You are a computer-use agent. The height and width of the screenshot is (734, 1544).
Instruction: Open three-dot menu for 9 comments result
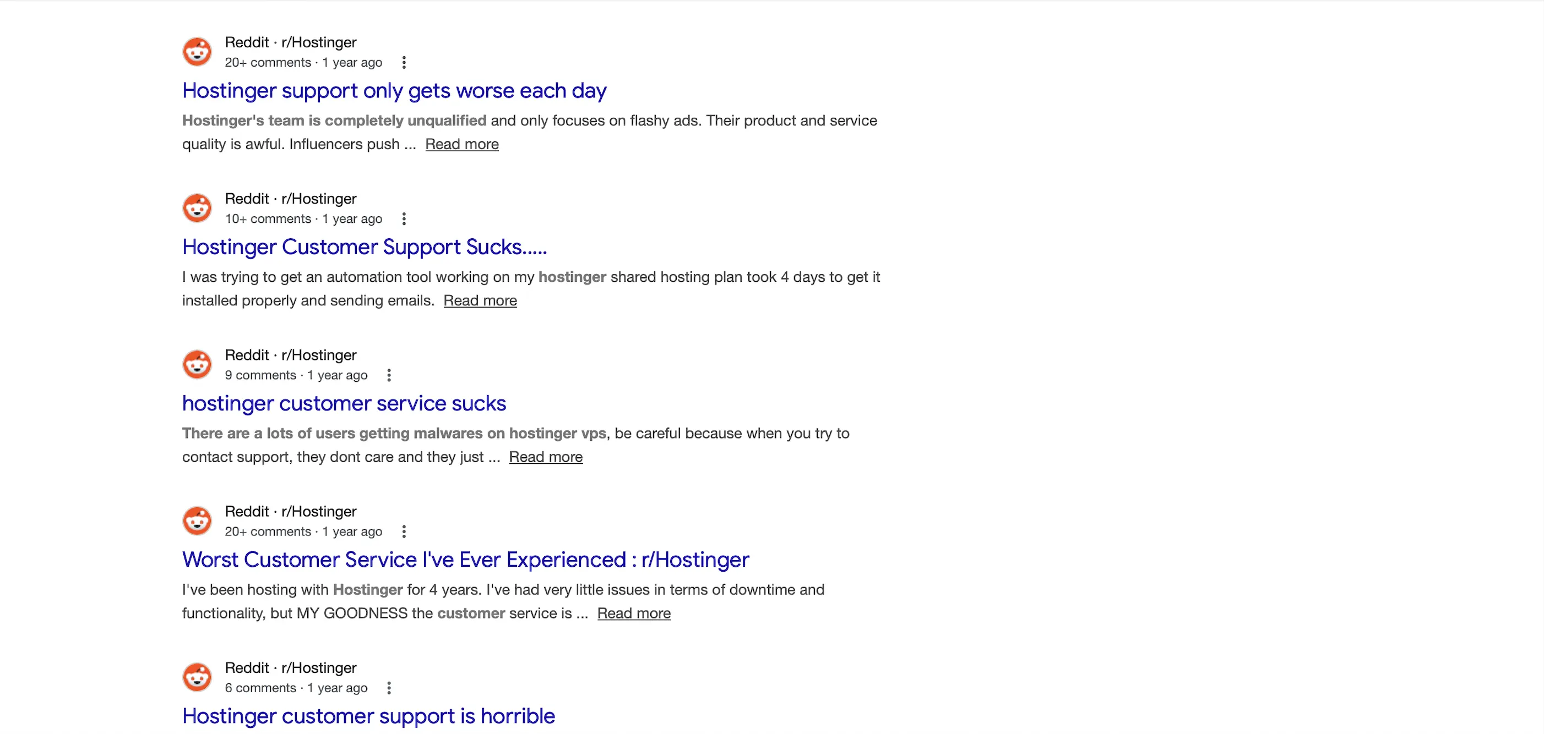tap(389, 375)
